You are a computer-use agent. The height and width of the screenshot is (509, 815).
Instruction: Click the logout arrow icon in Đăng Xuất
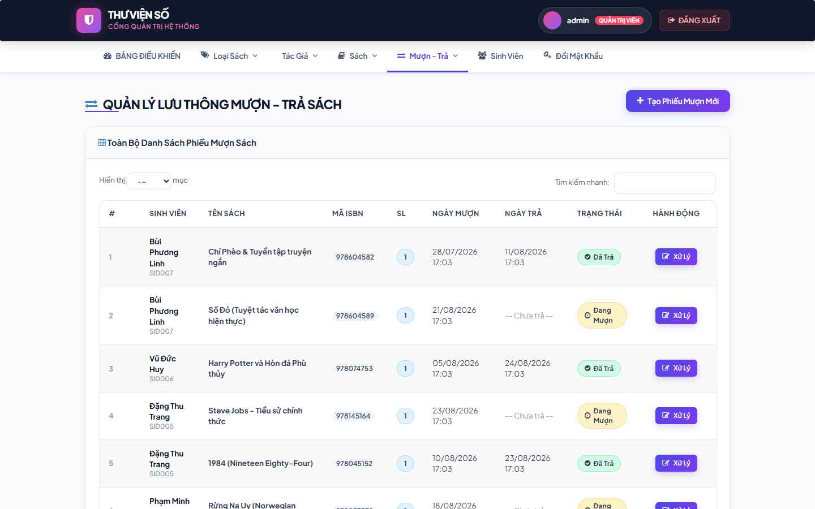point(671,20)
